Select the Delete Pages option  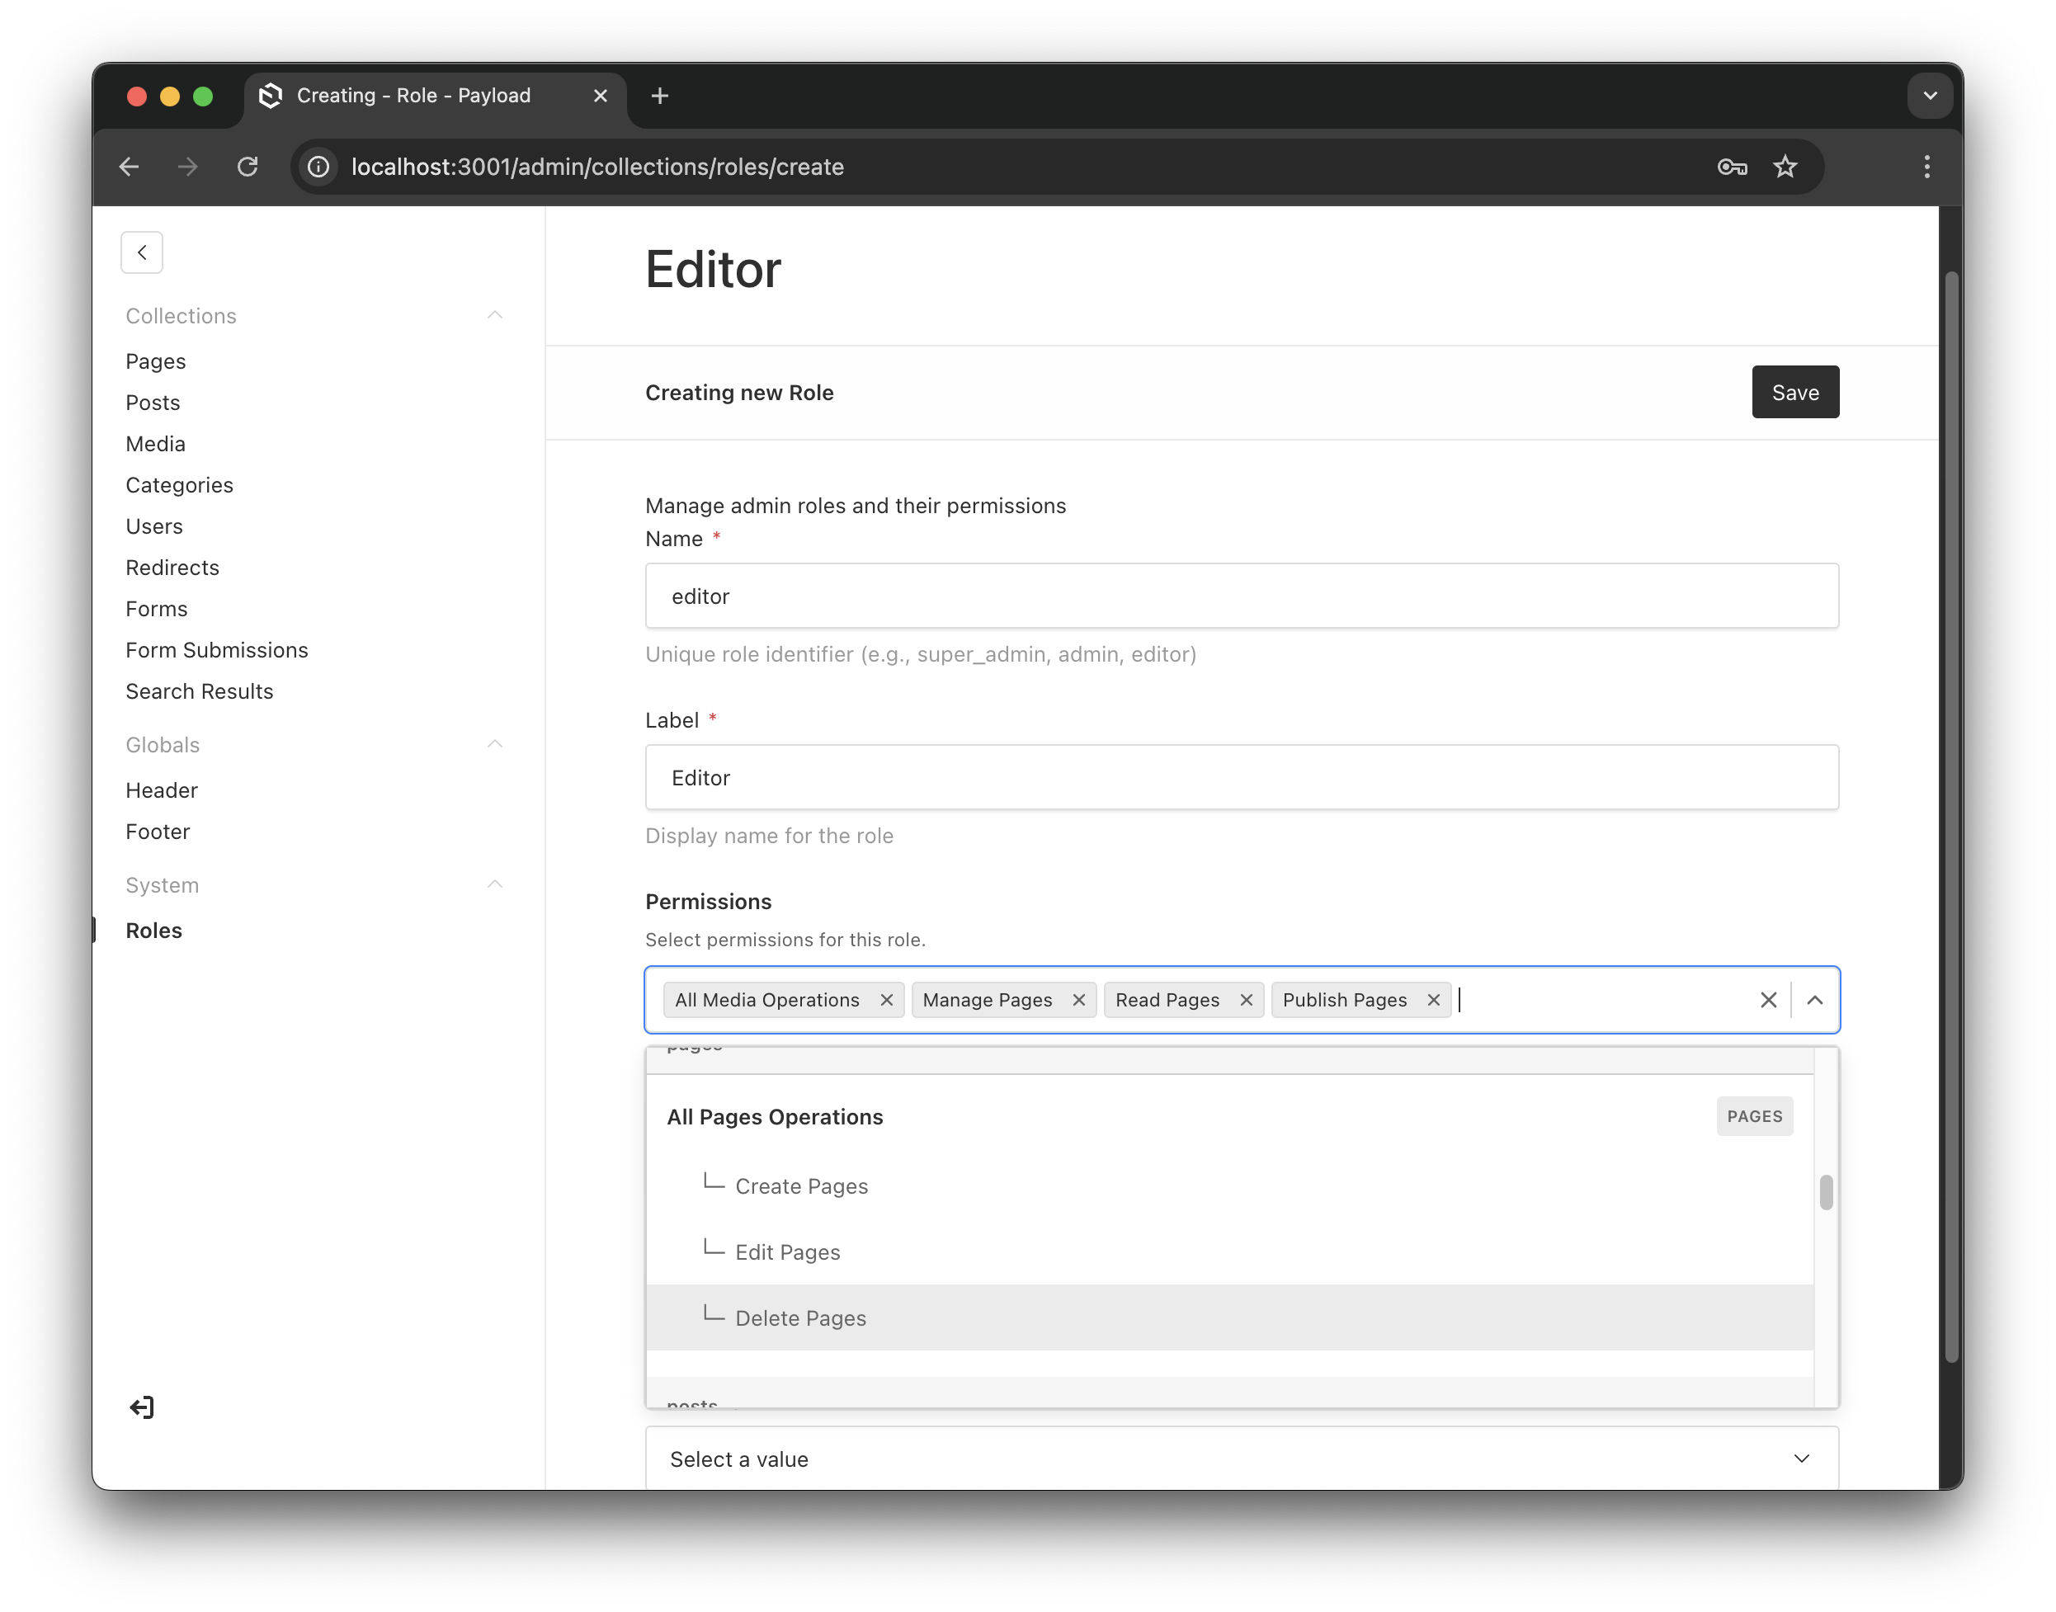(x=800, y=1317)
